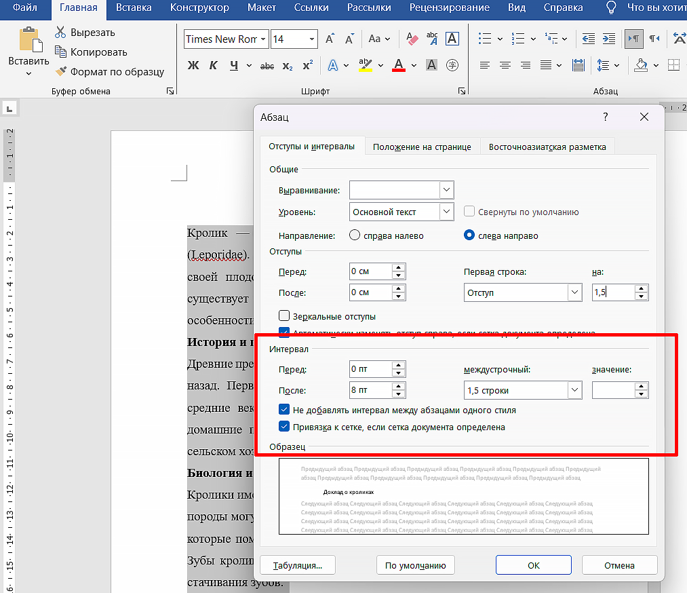Open the dialog help question mark

606,117
